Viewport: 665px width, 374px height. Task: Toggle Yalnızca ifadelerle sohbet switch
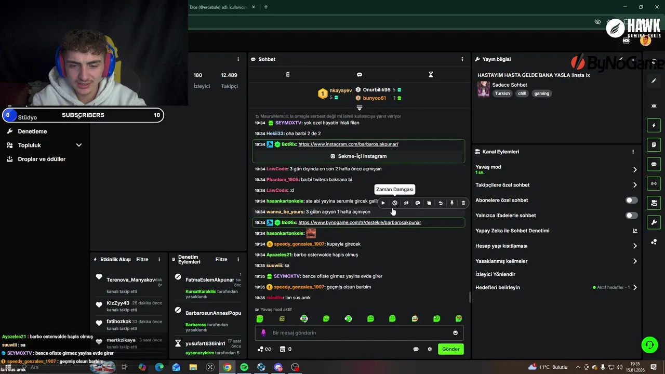point(631,216)
